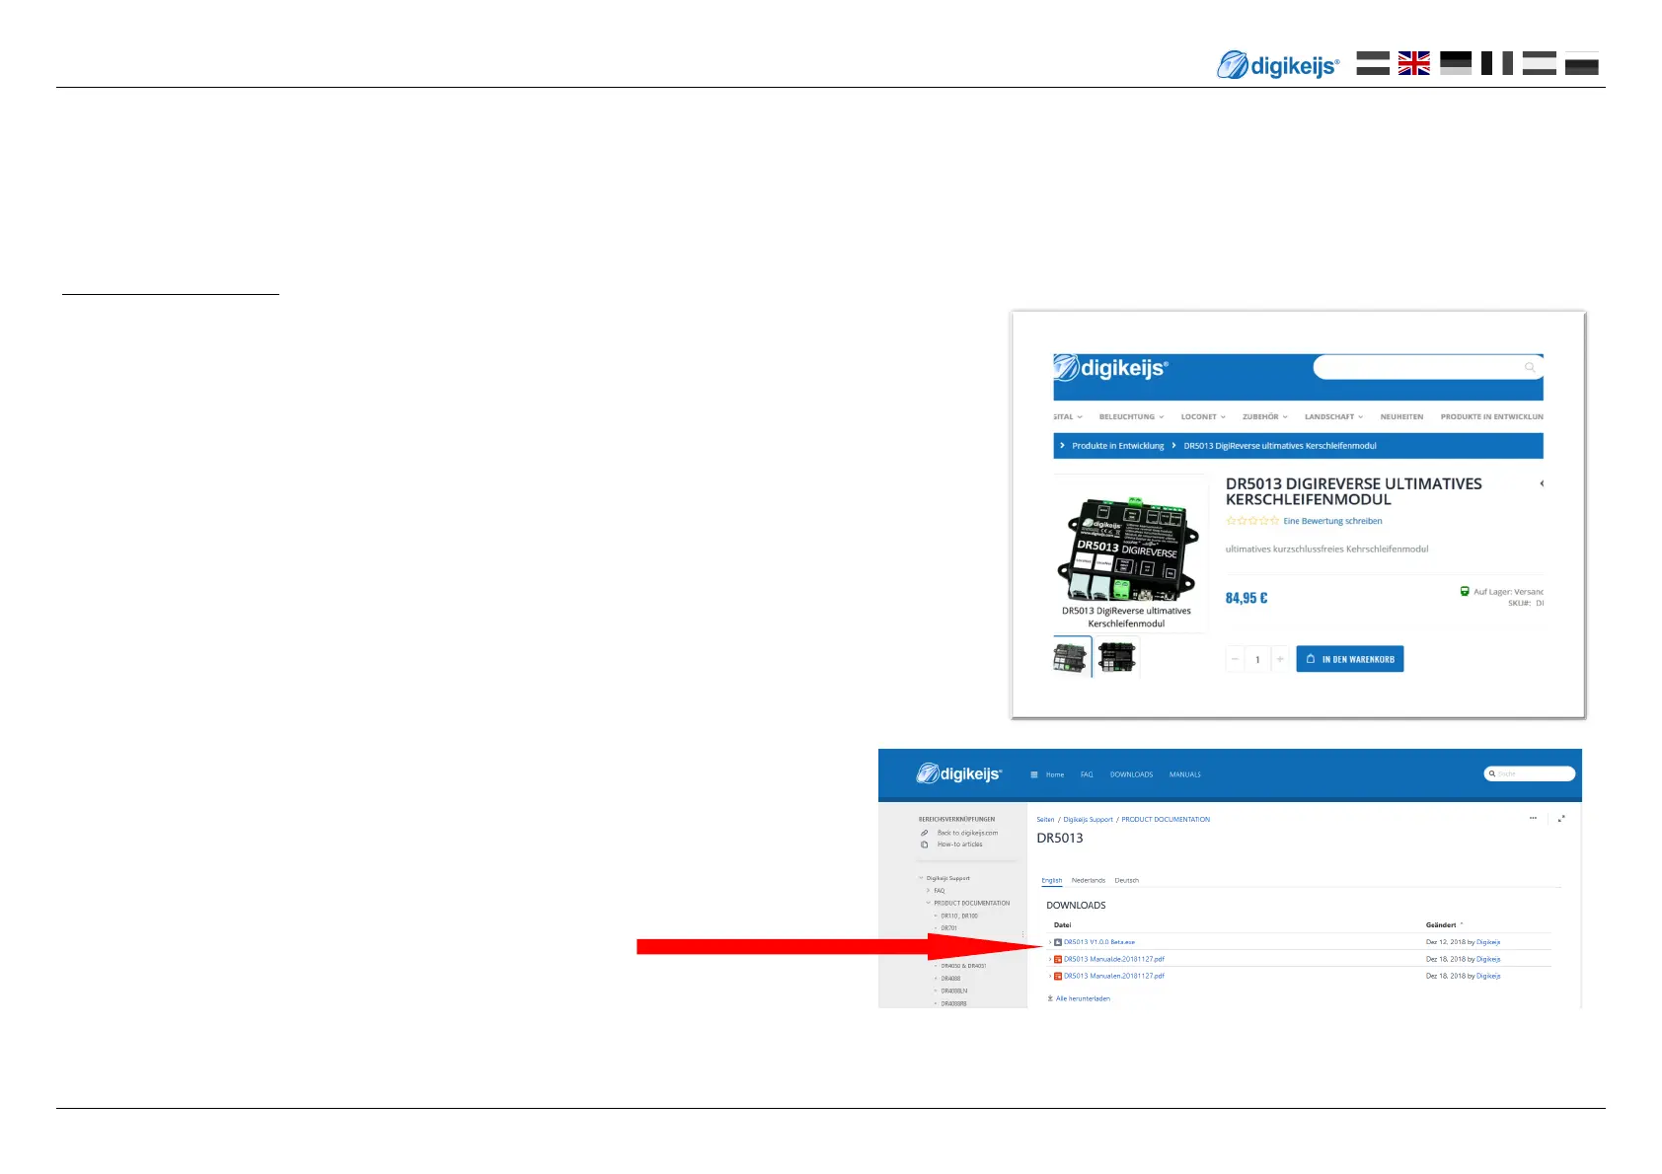Open the hamburger menu icon beside Home
1662x1174 pixels.
[1034, 774]
